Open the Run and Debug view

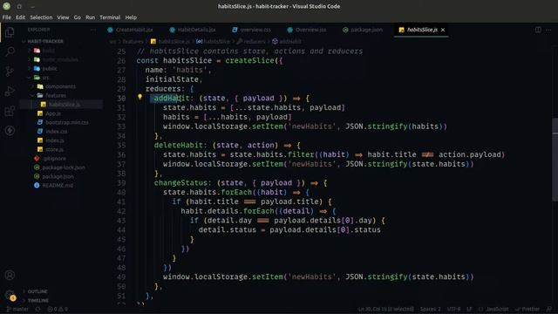pos(10,91)
